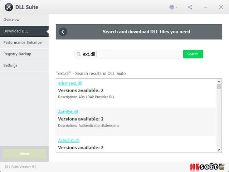Open Settings from the sidebar
The image size is (229, 172).
(24, 65)
